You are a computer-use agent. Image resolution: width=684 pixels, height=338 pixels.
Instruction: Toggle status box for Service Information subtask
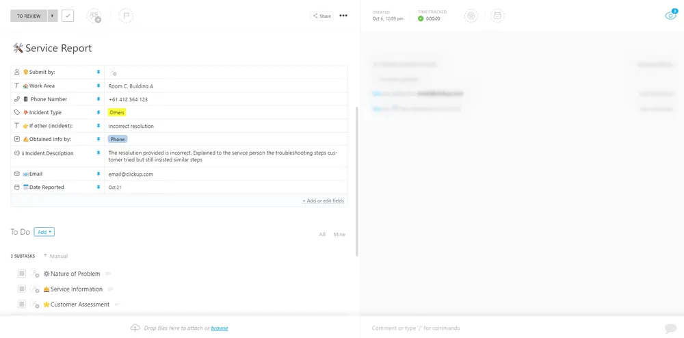point(22,289)
